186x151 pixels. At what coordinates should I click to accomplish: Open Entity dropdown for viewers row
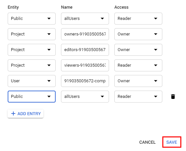point(32,65)
